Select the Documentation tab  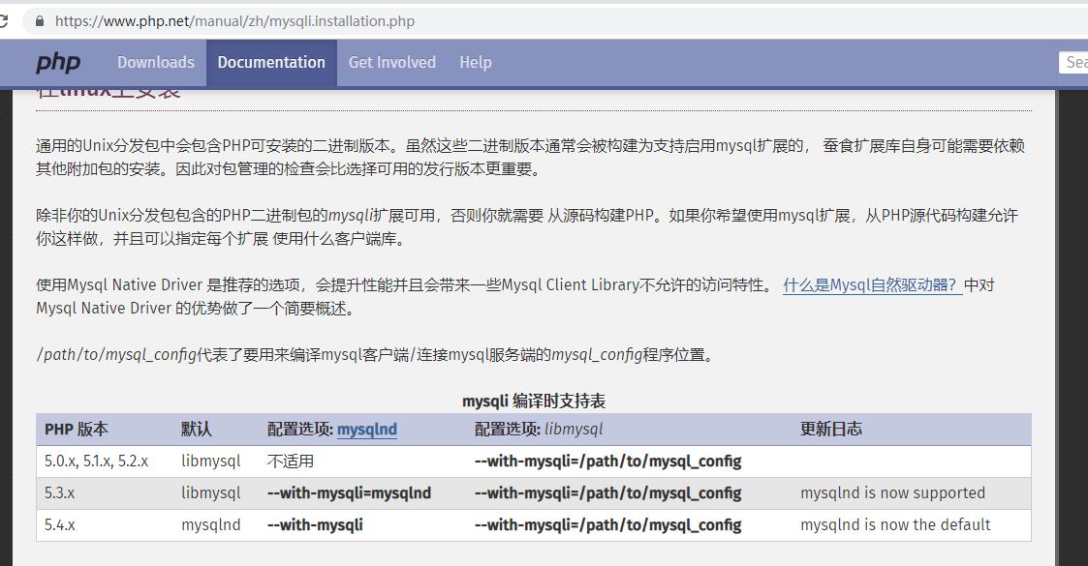tap(271, 62)
